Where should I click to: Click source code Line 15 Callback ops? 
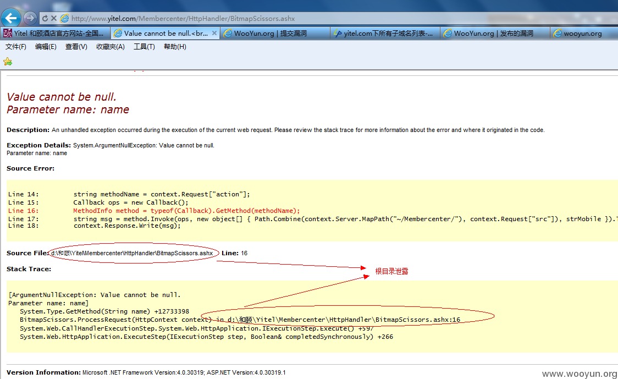click(98, 202)
